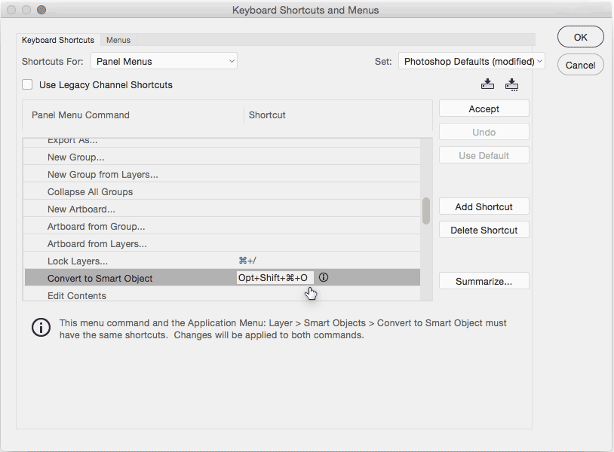
Task: Enable Use Legacy Channel Shortcuts checkbox
Action: coord(27,84)
